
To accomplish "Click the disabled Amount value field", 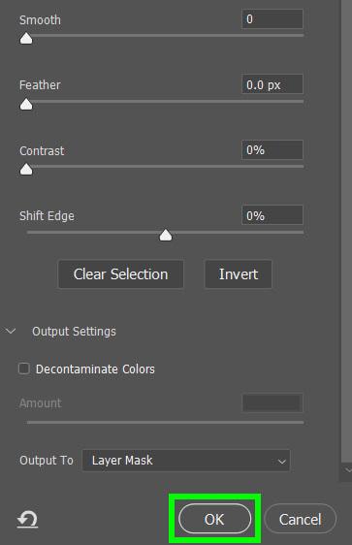I will [272, 402].
